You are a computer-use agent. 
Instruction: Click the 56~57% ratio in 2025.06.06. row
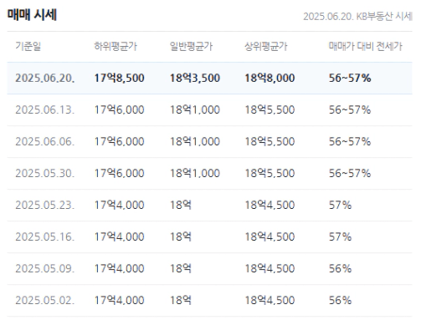pyautogui.click(x=350, y=141)
